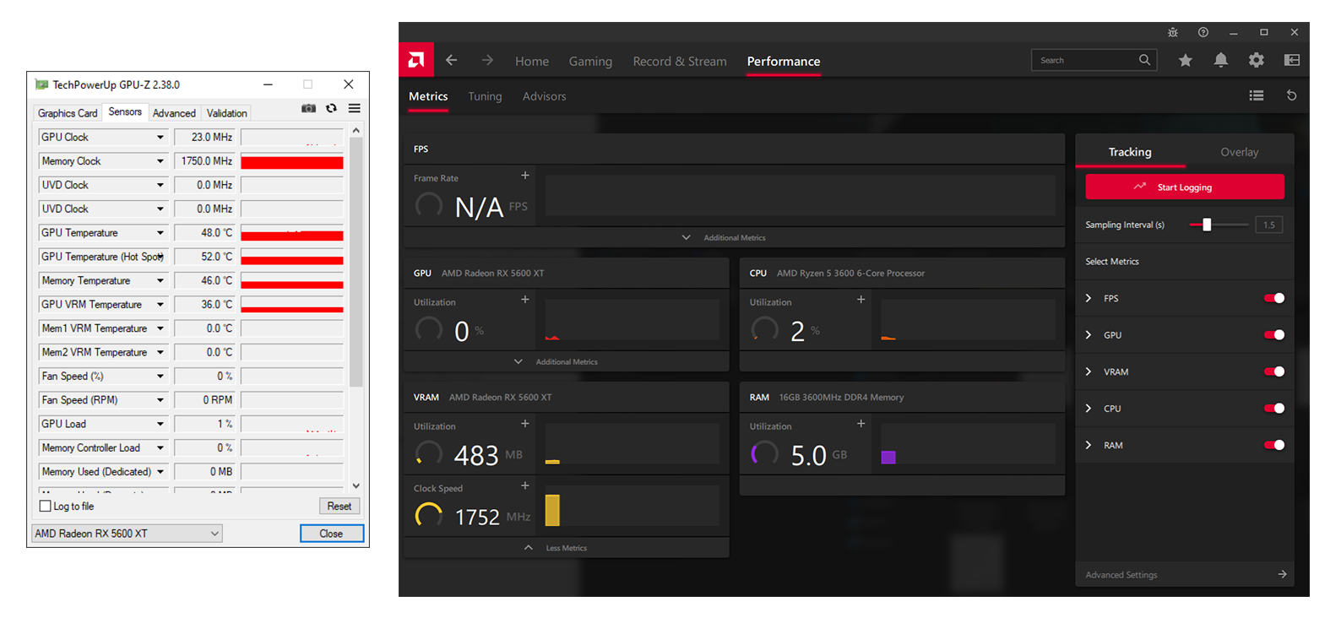Click plus icon on CPU Utilization
The width and height of the screenshot is (1341, 618).
pyautogui.click(x=861, y=300)
